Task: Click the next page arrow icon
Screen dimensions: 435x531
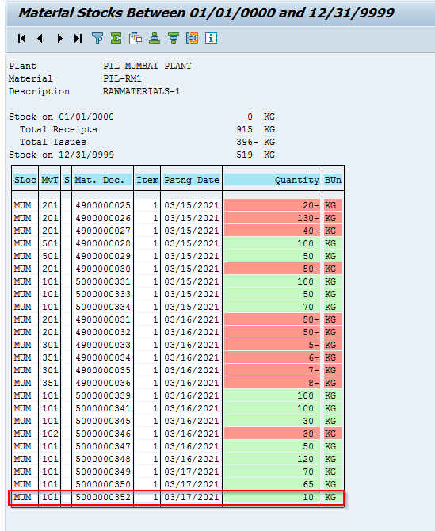Action: [x=60, y=39]
